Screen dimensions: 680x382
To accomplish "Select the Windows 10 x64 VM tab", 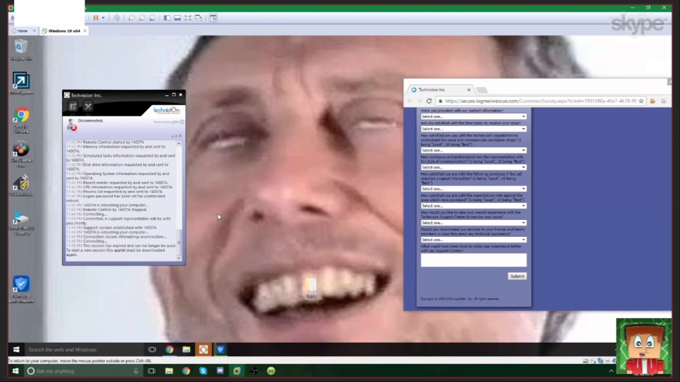I will (64, 31).
